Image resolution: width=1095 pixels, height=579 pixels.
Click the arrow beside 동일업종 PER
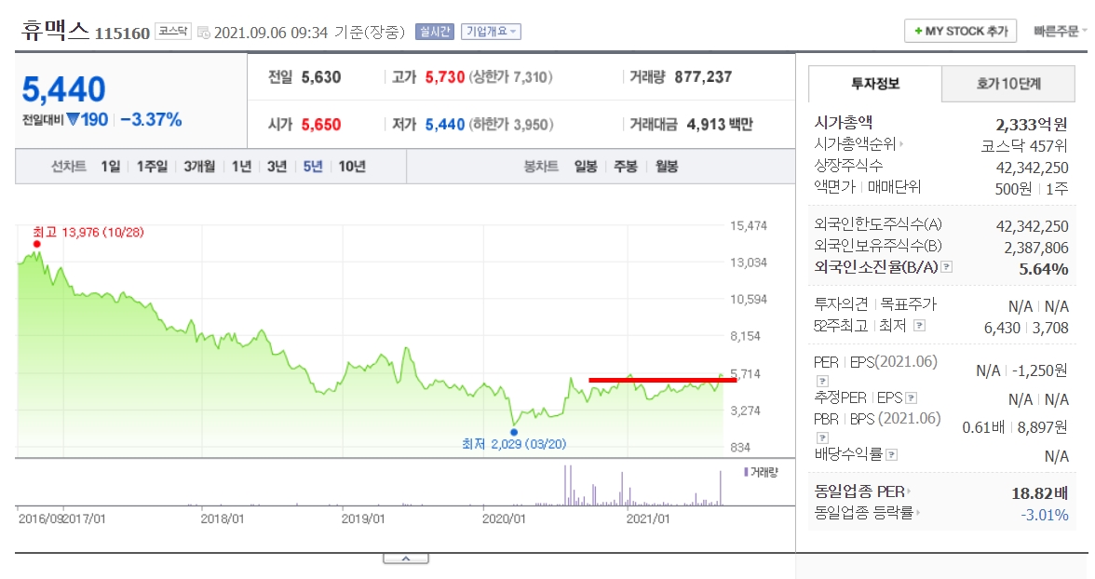point(909,491)
